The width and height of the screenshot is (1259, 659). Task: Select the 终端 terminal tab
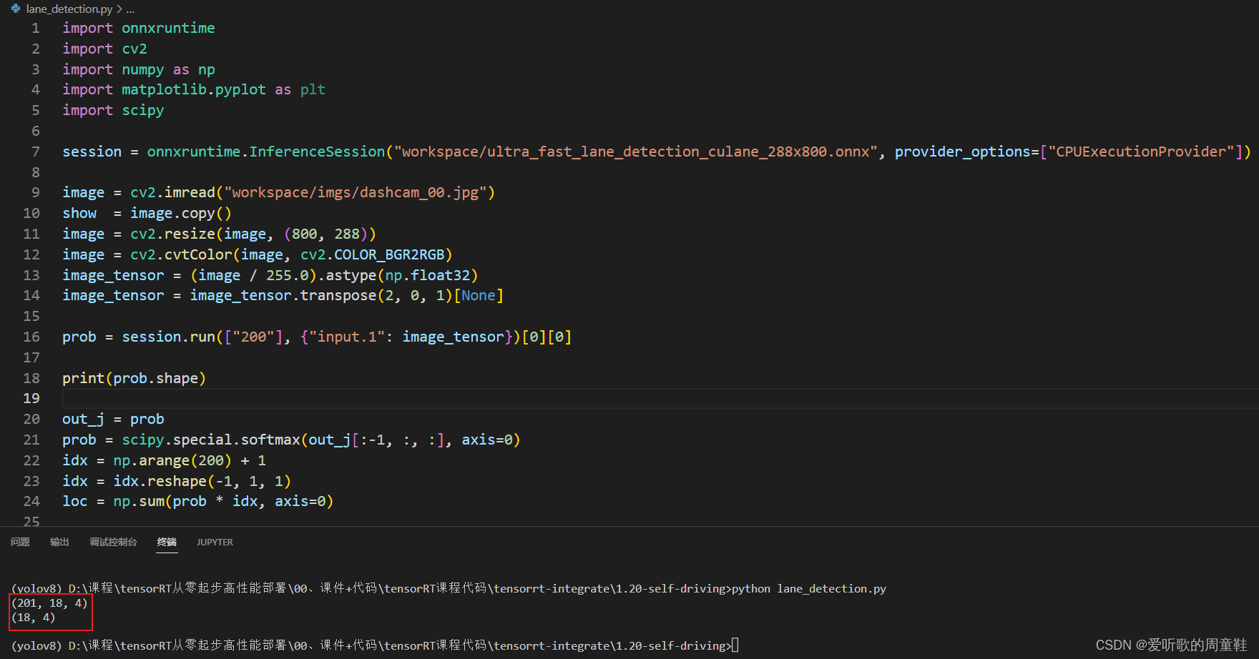(x=167, y=542)
